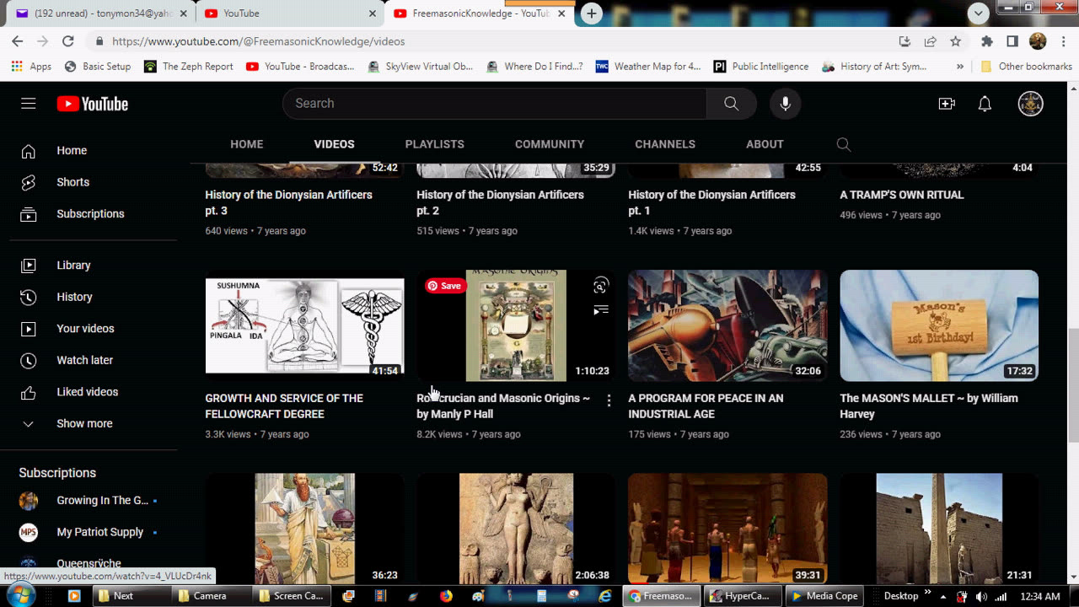Open Other bookmarks folder
Image resolution: width=1079 pixels, height=607 pixels.
point(1026,66)
